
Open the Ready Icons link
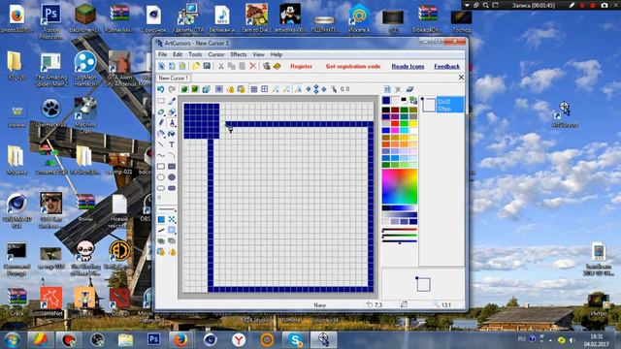(x=408, y=67)
